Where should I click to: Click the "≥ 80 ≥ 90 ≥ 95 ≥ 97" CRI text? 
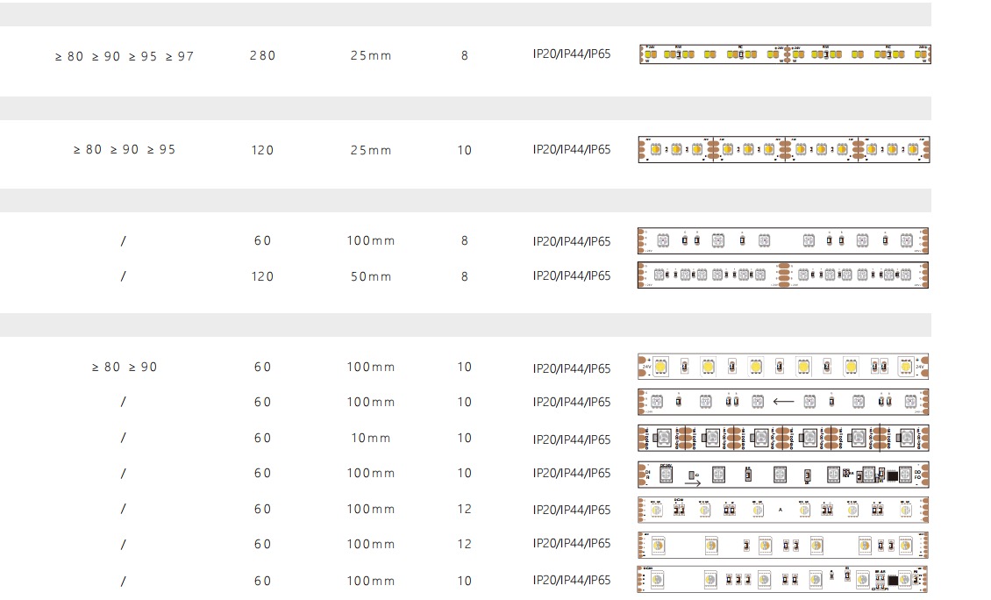(x=125, y=56)
